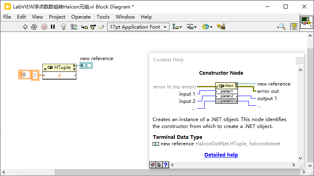Close the LabVIEW Block Diagram window
Screen dimensions: 314x176
pyautogui.click(x=304, y=6)
